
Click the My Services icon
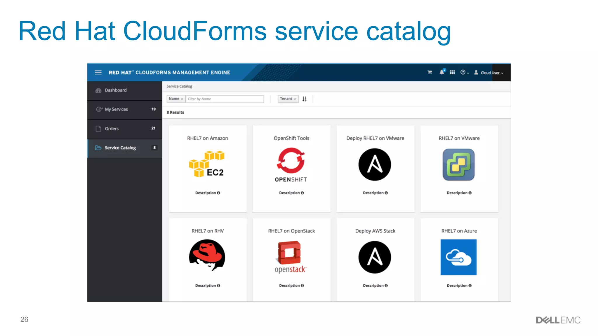[99, 109]
